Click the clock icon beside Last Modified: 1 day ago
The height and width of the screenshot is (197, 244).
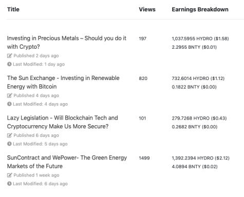(9, 64)
